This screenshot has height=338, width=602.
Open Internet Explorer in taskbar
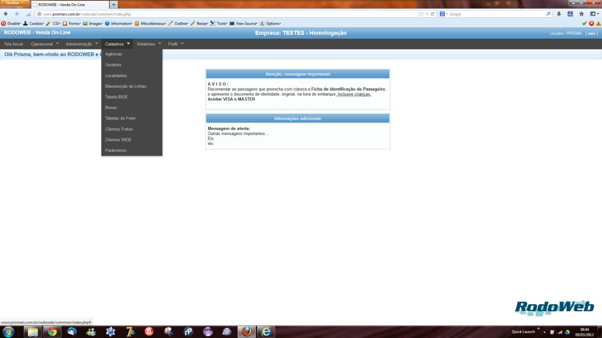[266, 332]
